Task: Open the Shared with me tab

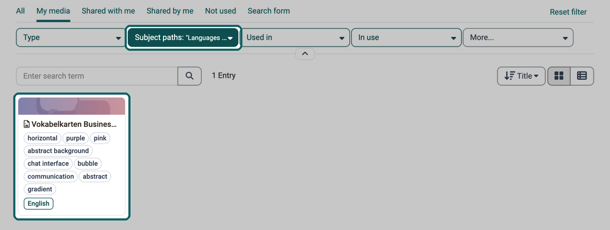Action: (108, 11)
